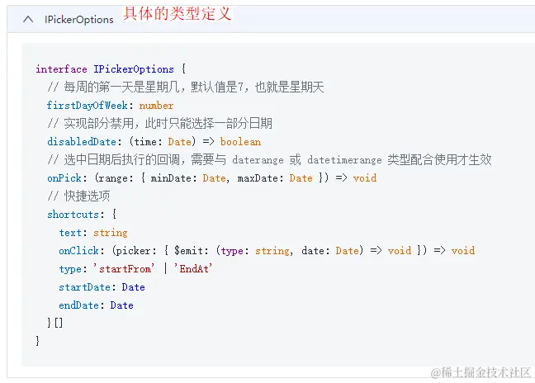Collapse the IPickerOptions section chevron

tap(28, 20)
